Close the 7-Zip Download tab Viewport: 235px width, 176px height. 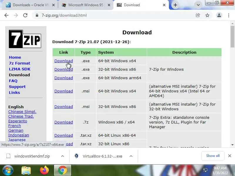[x=164, y=5]
